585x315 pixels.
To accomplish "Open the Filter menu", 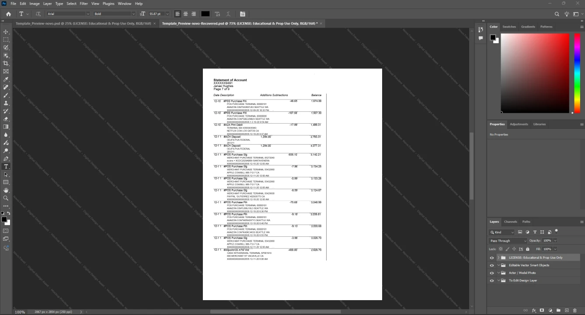I will (84, 3).
